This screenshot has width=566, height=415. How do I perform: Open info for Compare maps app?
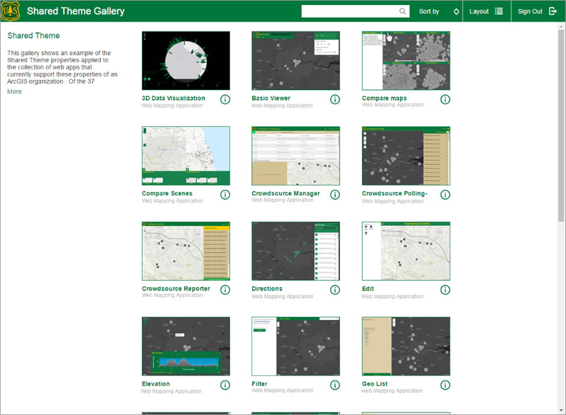click(445, 99)
